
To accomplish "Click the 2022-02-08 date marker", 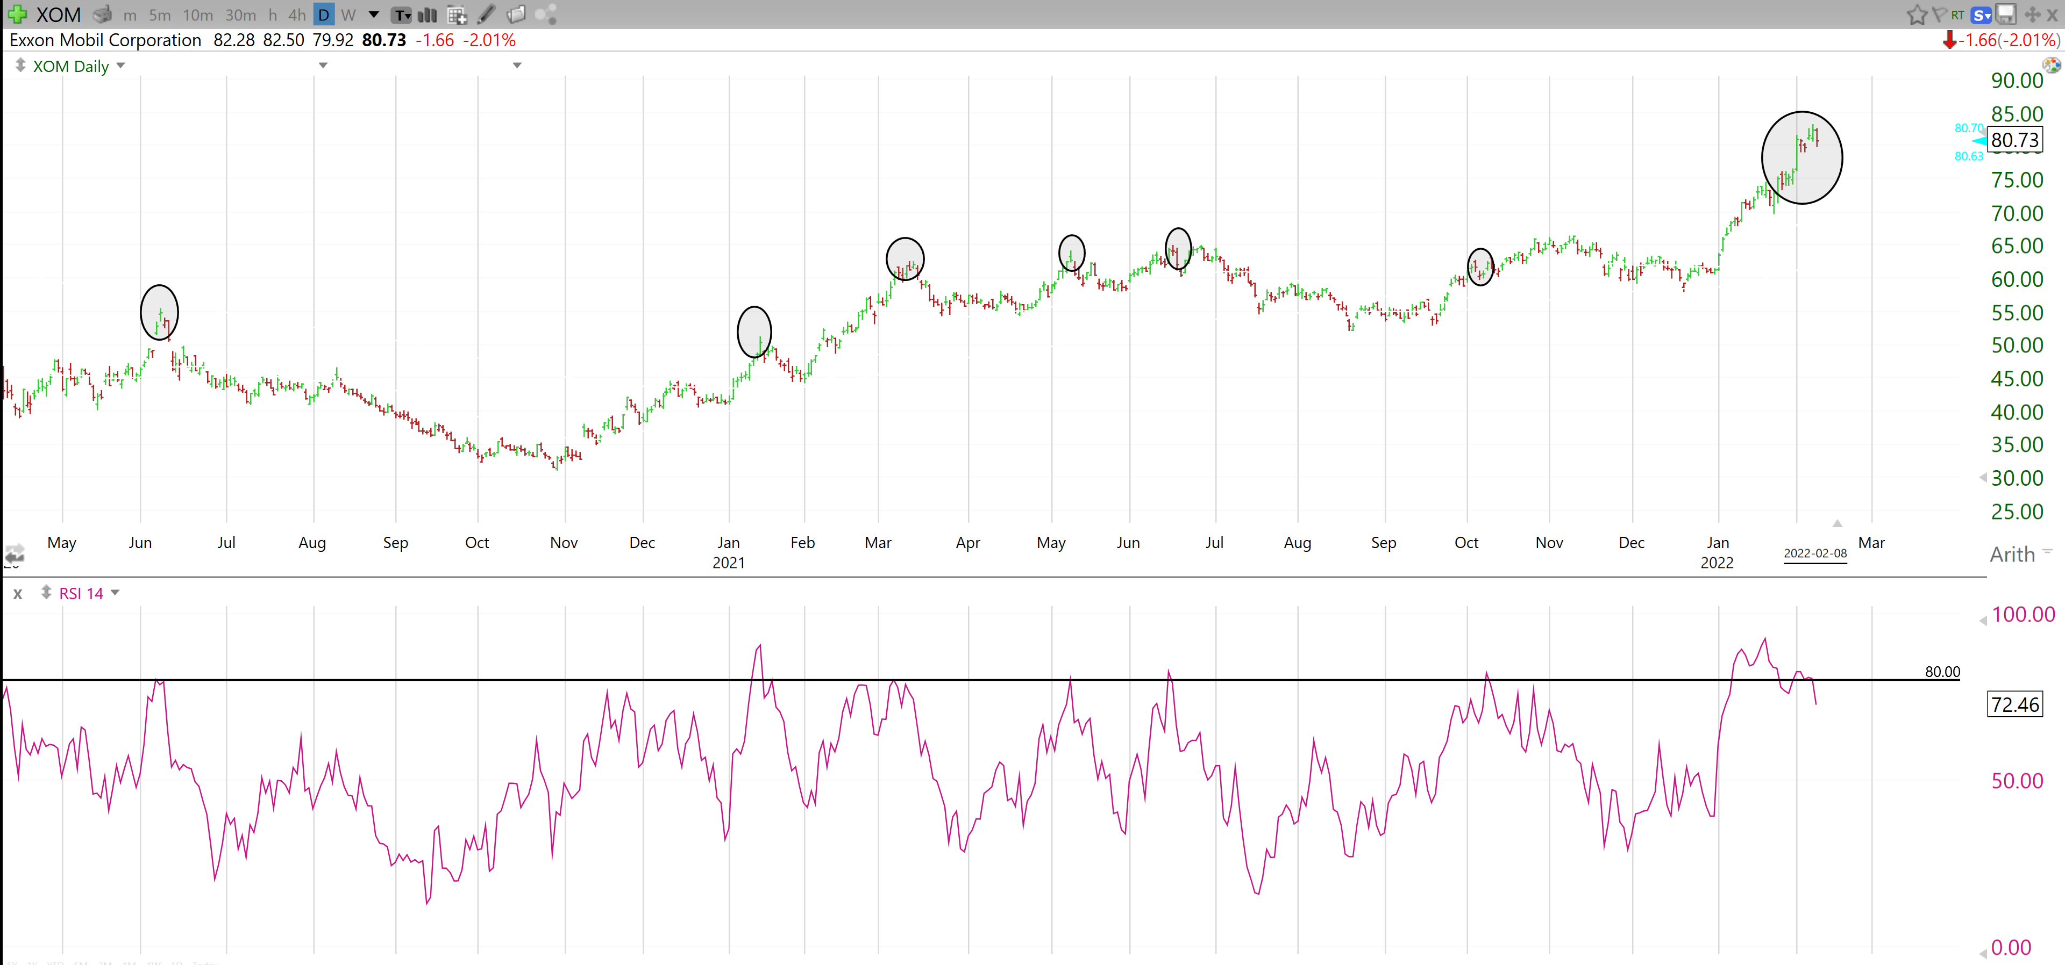I will [1815, 553].
